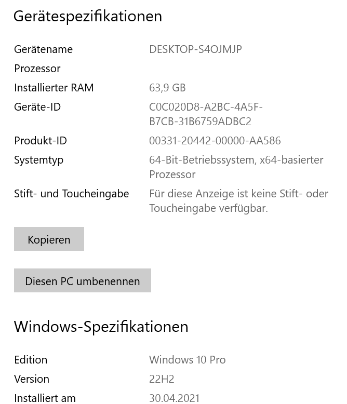The height and width of the screenshot is (404, 347).
Task: Select the device name DESKTOP-S4OJMJP
Action: (195, 49)
